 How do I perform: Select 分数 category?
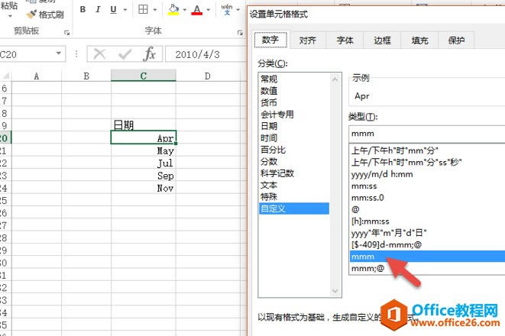[x=294, y=162]
